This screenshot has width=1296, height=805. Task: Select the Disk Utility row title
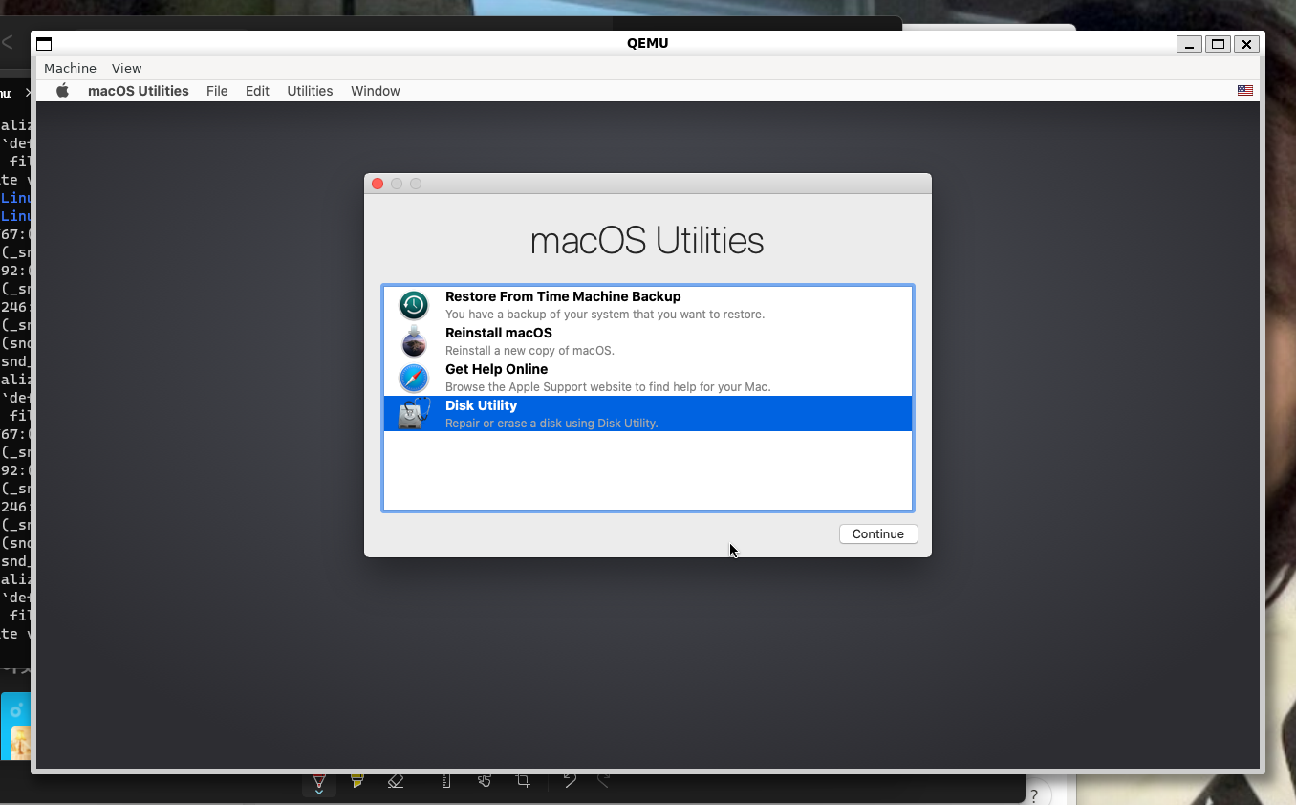tap(481, 405)
